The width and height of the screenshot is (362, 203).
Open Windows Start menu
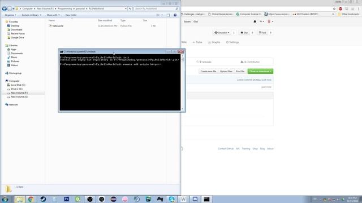(x=5, y=199)
